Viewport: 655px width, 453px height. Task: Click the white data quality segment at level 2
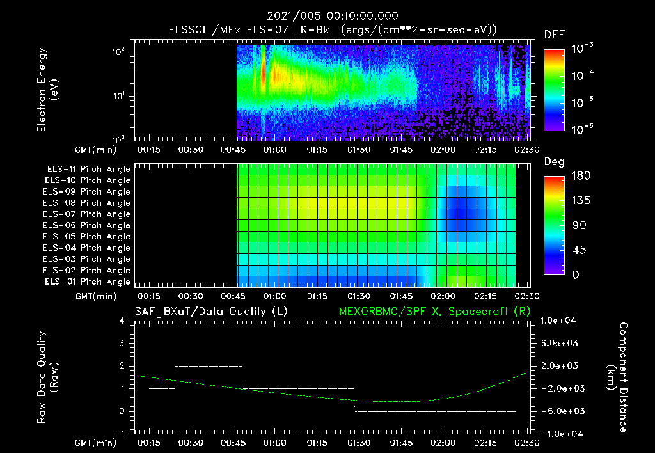point(209,366)
